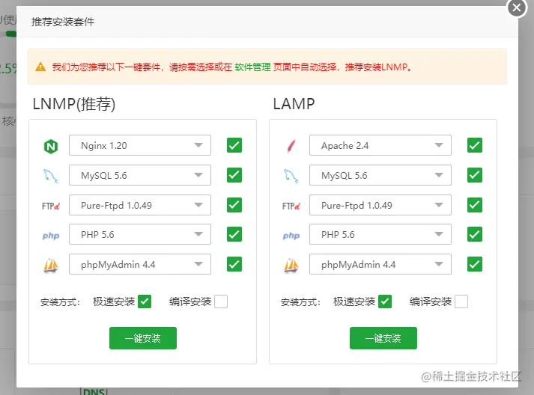534x395 pixels.
Task: Click the LAMP heading
Action: [294, 104]
